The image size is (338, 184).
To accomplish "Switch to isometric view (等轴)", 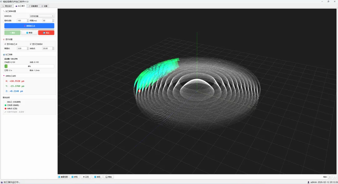I will point(109,177).
